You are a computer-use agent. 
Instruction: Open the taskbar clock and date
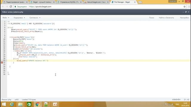point(185,104)
